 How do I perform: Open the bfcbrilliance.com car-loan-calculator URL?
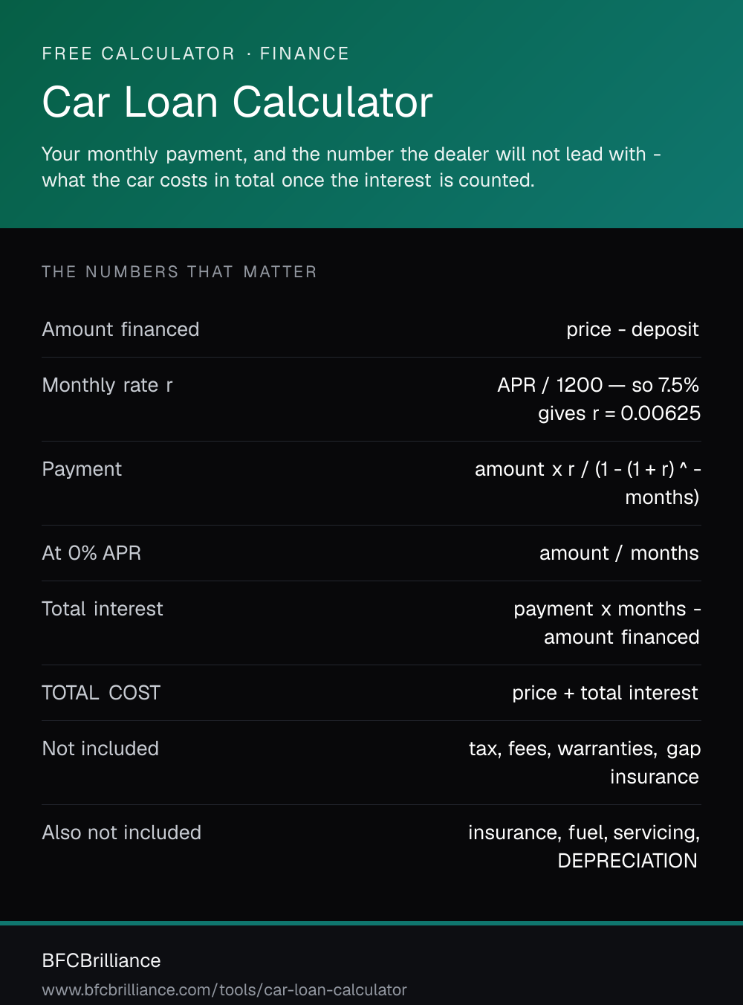[x=224, y=990]
